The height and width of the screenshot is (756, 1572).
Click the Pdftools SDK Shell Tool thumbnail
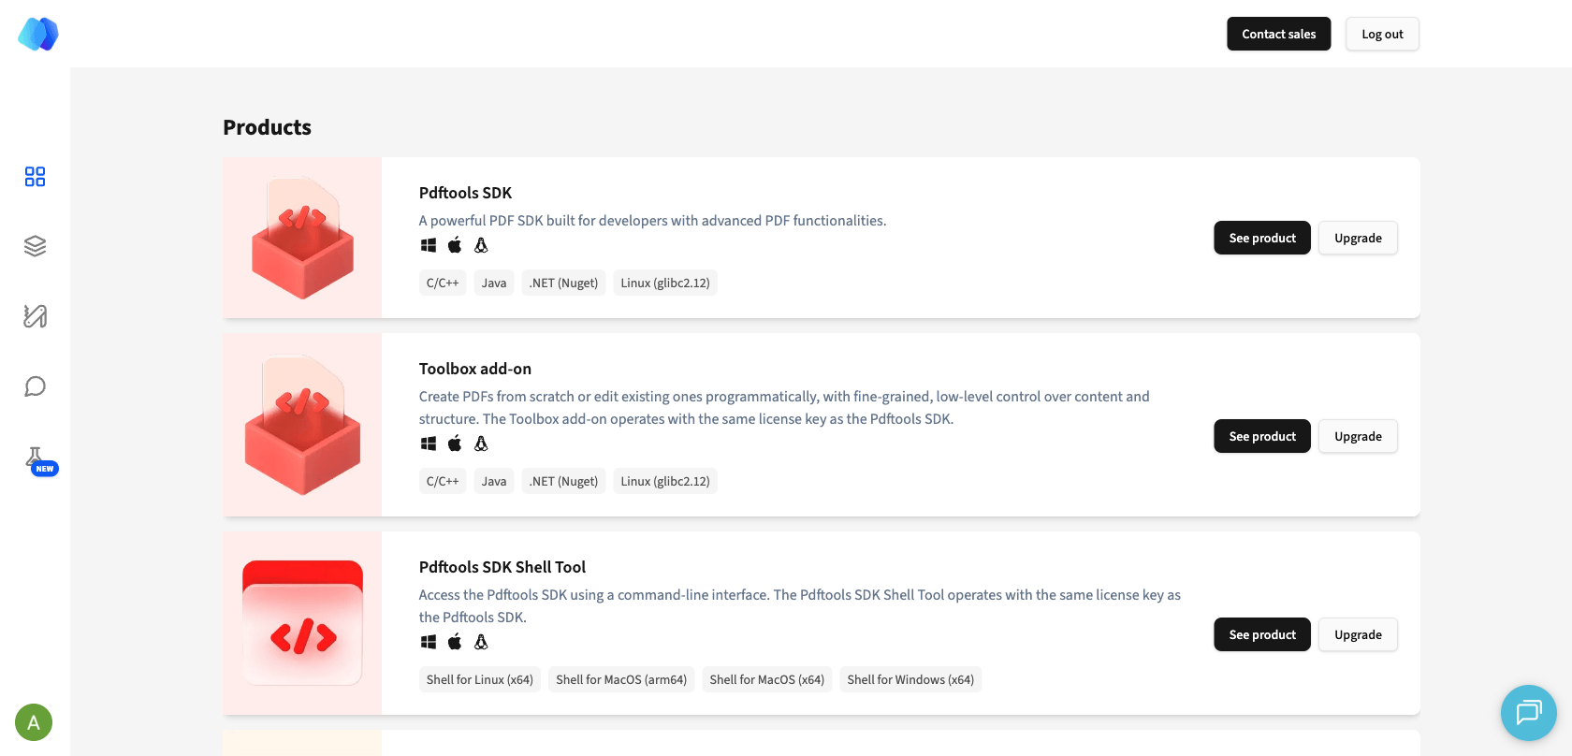point(302,623)
